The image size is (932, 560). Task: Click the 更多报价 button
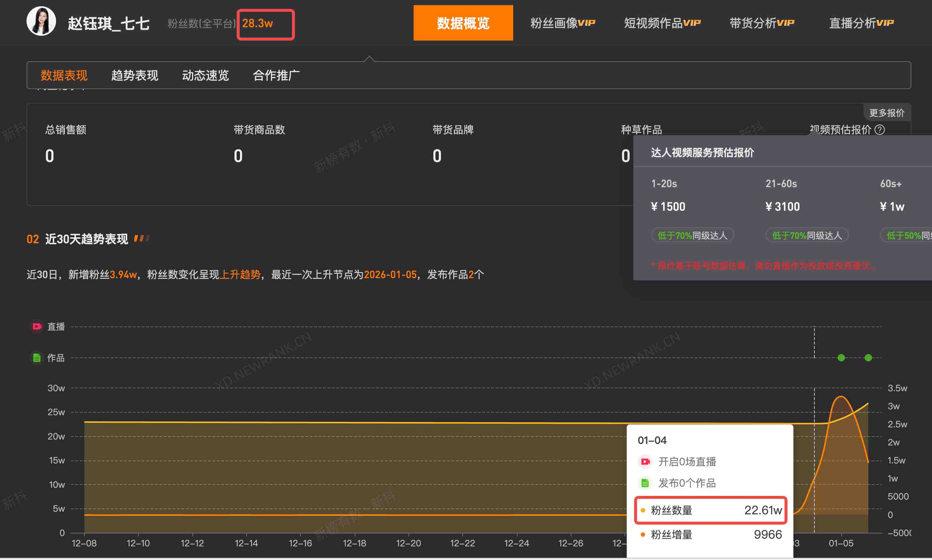[886, 113]
